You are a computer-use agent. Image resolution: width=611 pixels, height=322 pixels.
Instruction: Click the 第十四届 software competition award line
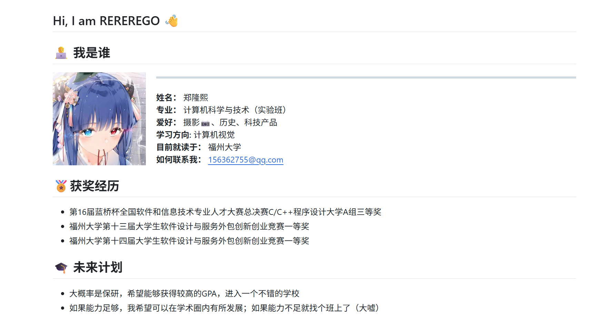coord(189,241)
